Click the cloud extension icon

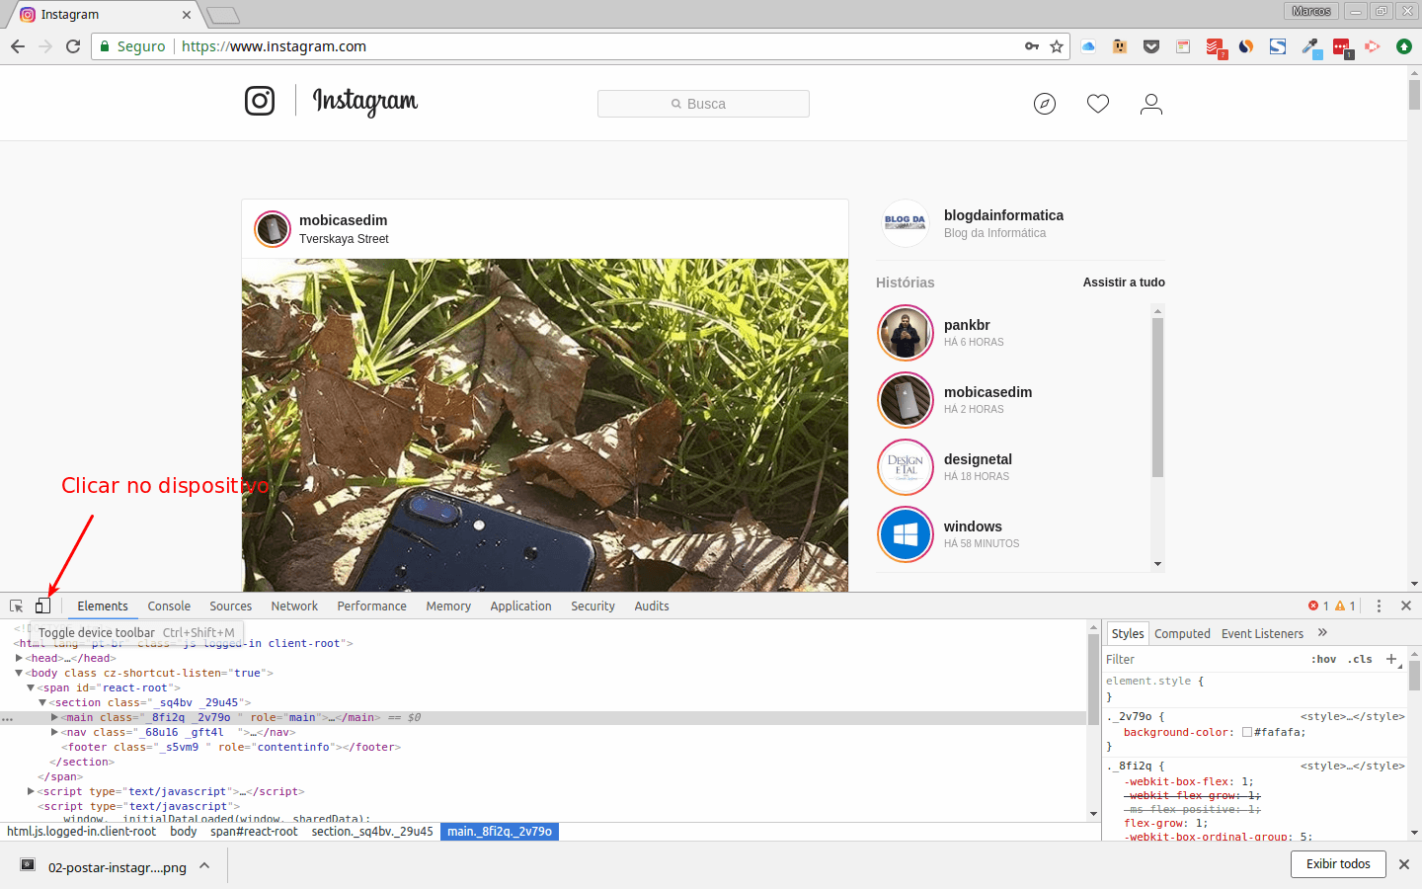1088,46
